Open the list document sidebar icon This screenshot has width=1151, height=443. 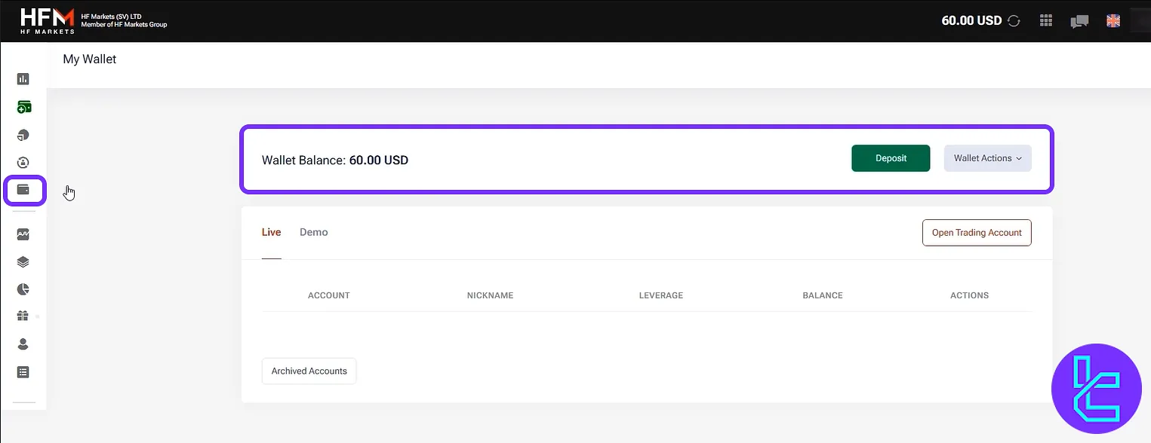click(x=23, y=371)
